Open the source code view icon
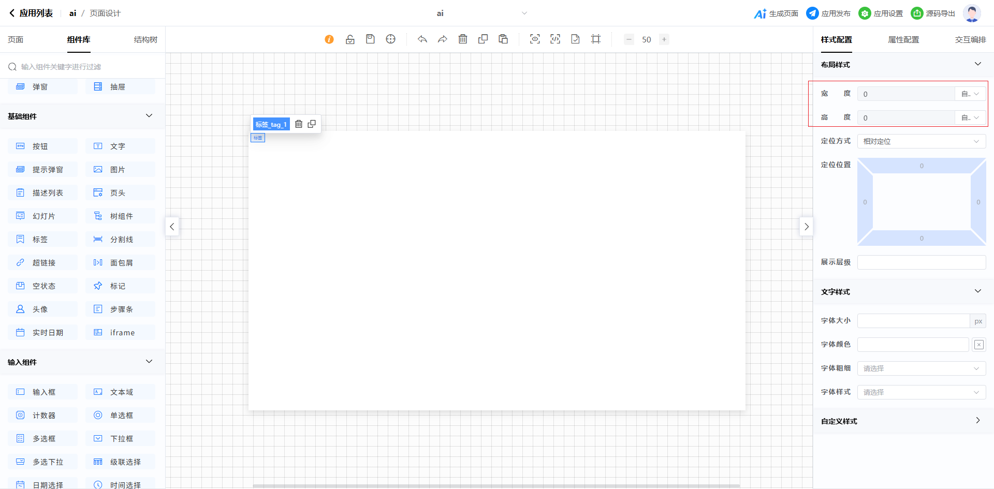This screenshot has width=994, height=489. point(555,39)
